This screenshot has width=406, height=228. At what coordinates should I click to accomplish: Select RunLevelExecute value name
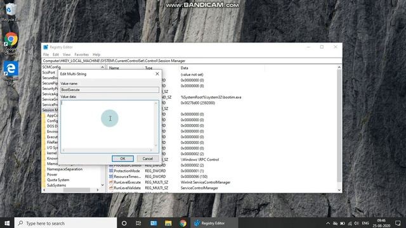click(x=127, y=182)
